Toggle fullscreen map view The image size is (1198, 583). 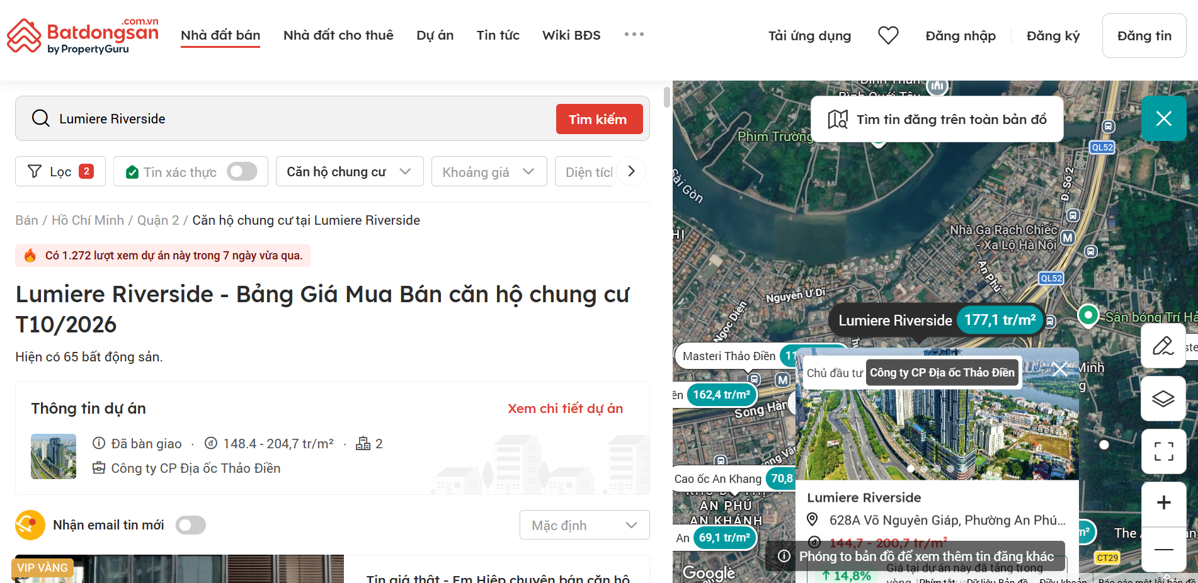[x=1163, y=451]
